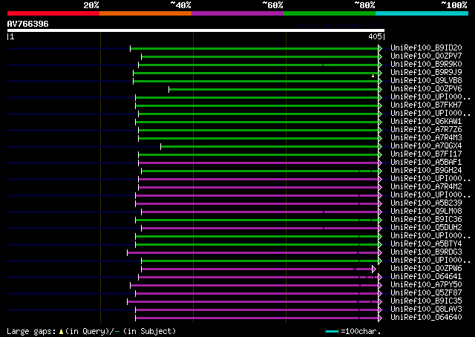
Task: Click the purple arrowhead ending the UniRef100_O64641 alignment
Action: coord(380,278)
